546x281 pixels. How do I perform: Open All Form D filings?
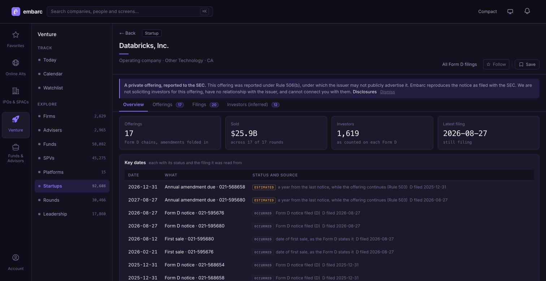[459, 64]
